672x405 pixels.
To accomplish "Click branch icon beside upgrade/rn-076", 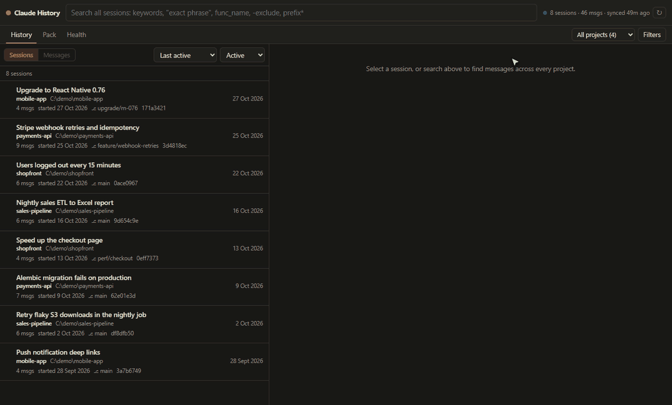I will coord(94,109).
